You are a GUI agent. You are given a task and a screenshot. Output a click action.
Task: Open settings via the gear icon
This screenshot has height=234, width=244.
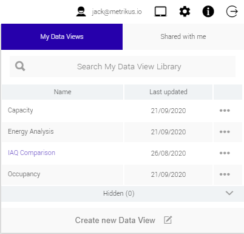tap(185, 12)
